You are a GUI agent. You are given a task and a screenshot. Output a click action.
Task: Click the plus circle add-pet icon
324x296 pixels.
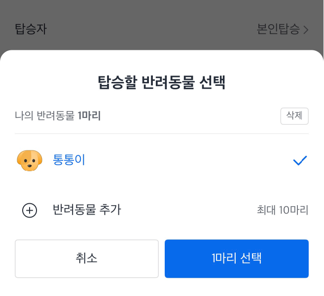[30, 210]
